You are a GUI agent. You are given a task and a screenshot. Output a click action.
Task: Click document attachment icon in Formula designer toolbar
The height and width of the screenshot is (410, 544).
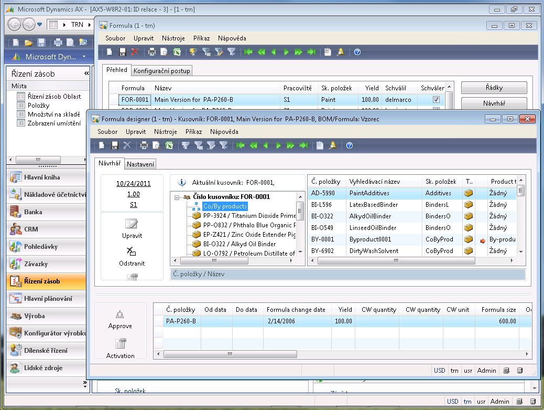click(x=320, y=145)
